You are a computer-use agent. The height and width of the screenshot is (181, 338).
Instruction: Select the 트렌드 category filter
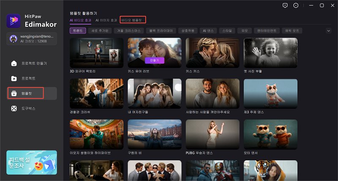78,30
